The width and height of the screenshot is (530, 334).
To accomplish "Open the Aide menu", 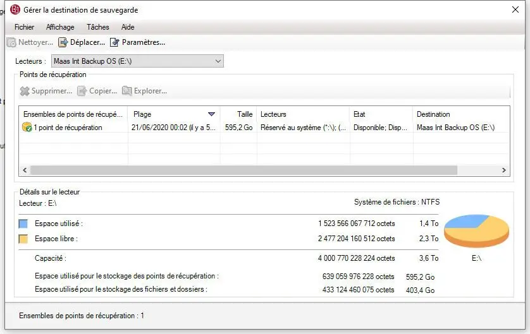I will tap(128, 27).
